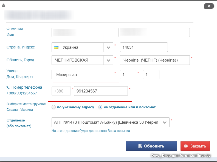Image resolution: width=217 pixels, height=162 pixels.
Task: Click the user profile icon at top left
Action: pos(4,5)
